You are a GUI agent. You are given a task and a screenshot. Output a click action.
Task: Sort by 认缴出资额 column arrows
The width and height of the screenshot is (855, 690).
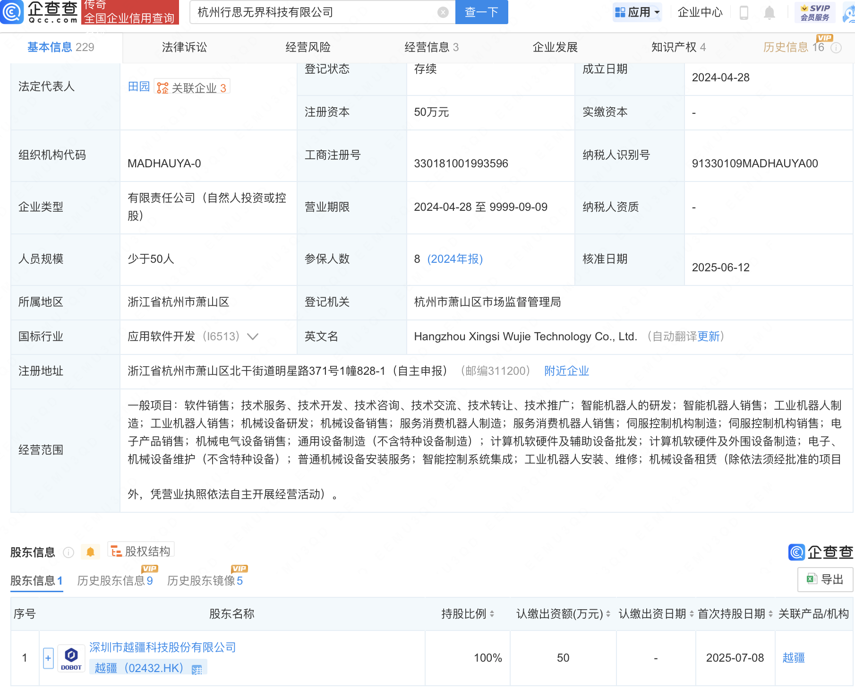click(x=608, y=614)
